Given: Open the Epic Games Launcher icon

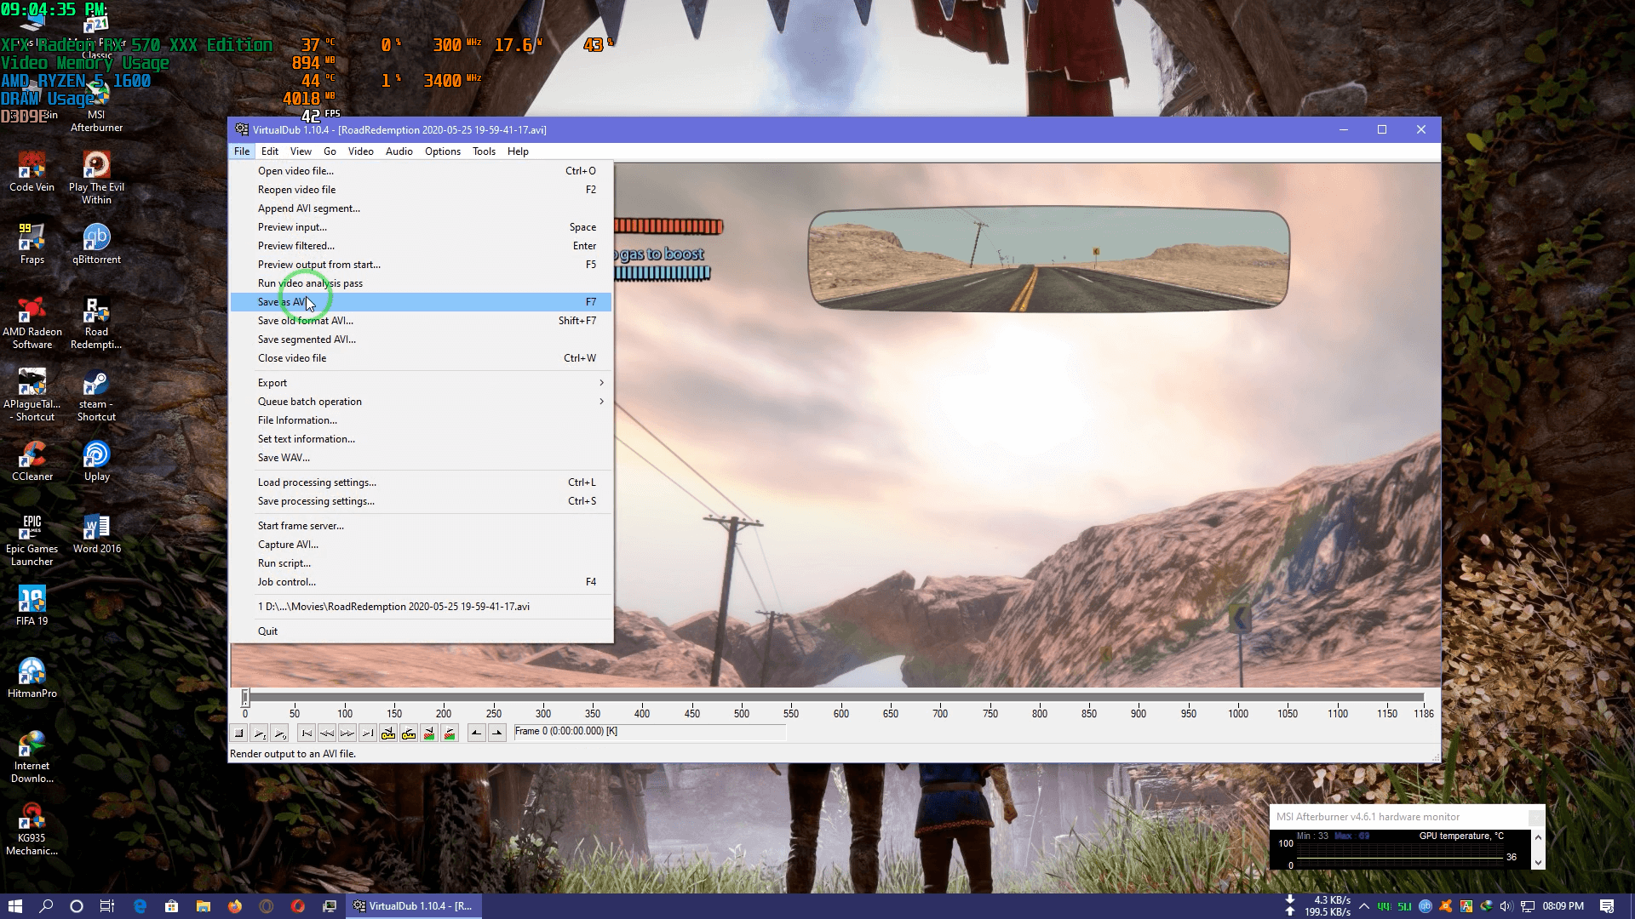Looking at the screenshot, I should pyautogui.click(x=32, y=539).
